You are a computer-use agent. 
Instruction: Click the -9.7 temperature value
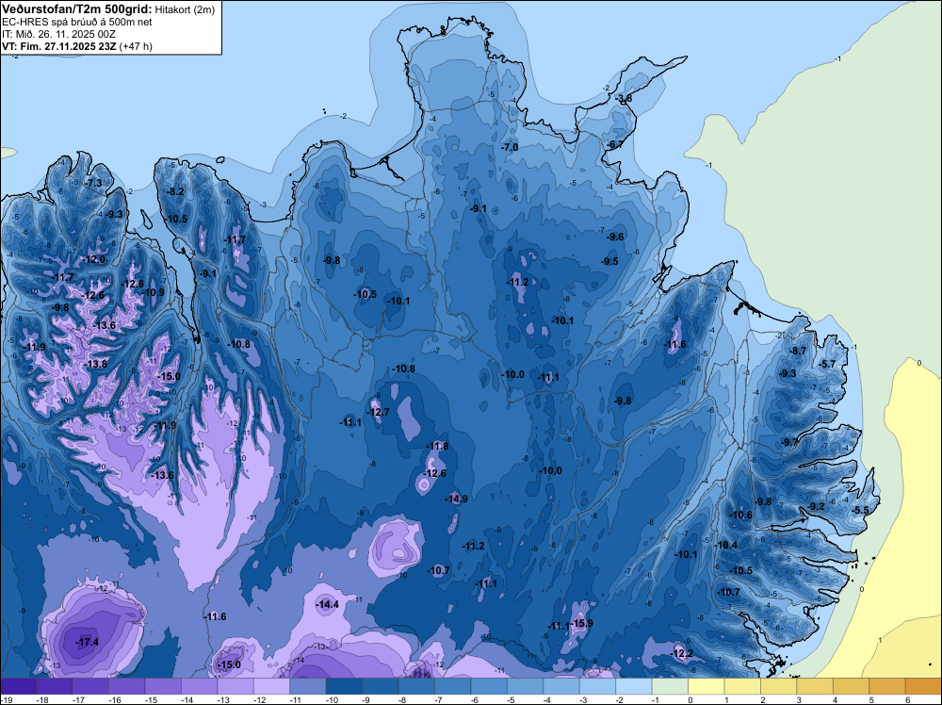point(790,442)
